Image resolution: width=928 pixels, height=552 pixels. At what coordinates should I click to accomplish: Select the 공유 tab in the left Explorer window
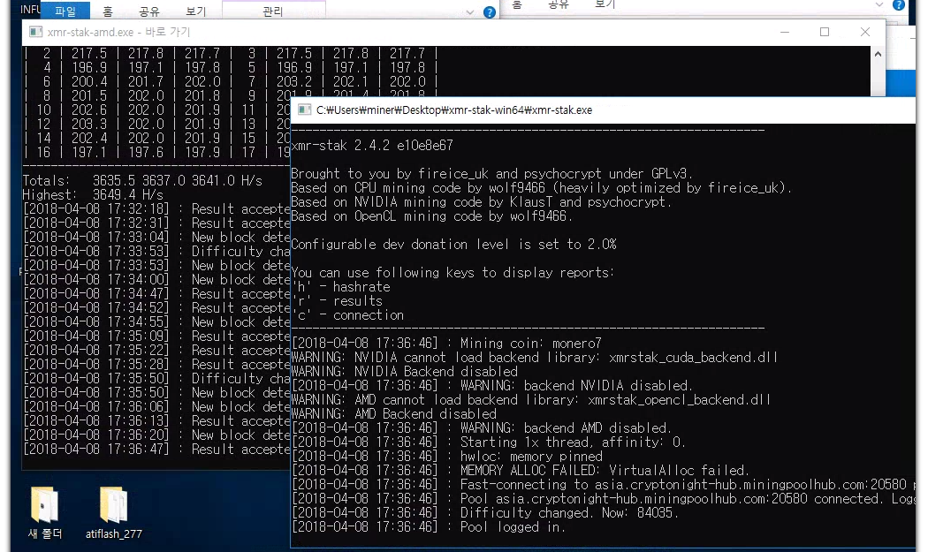tap(151, 11)
